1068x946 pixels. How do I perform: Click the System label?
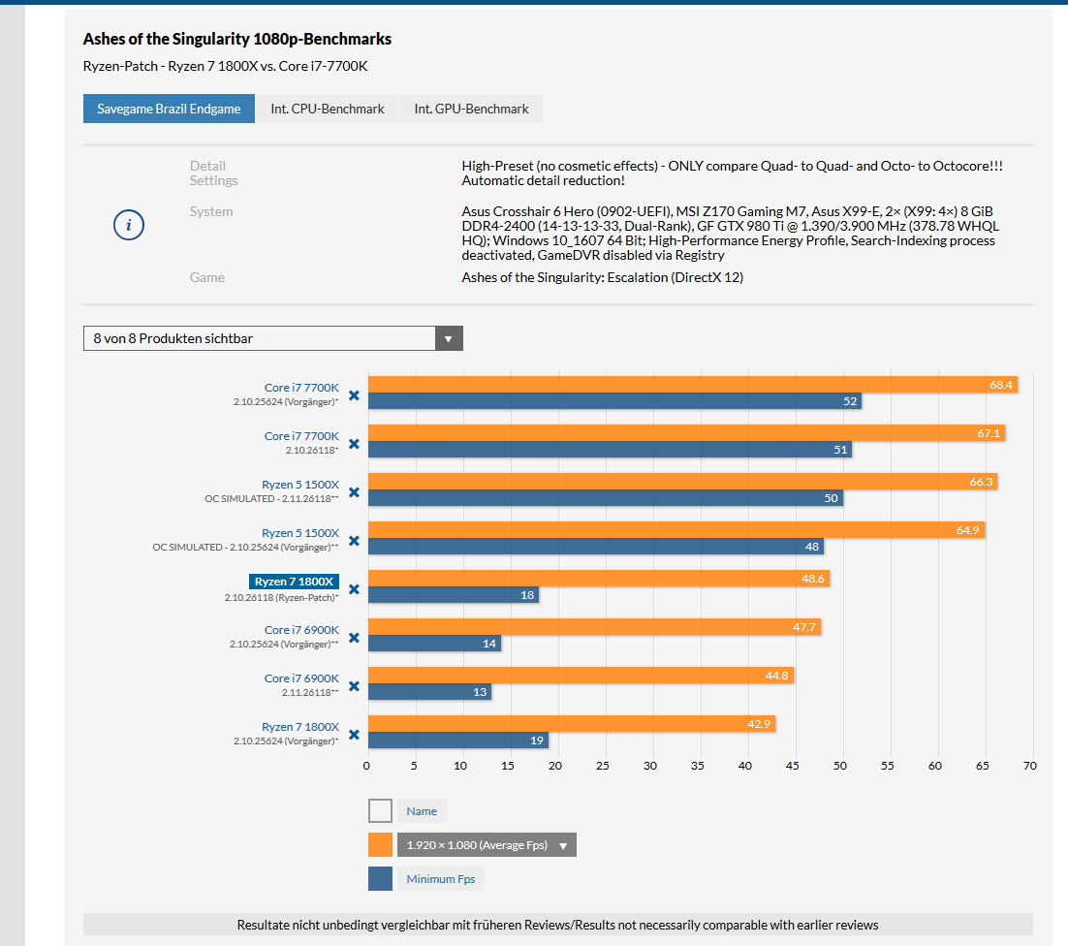(x=211, y=211)
